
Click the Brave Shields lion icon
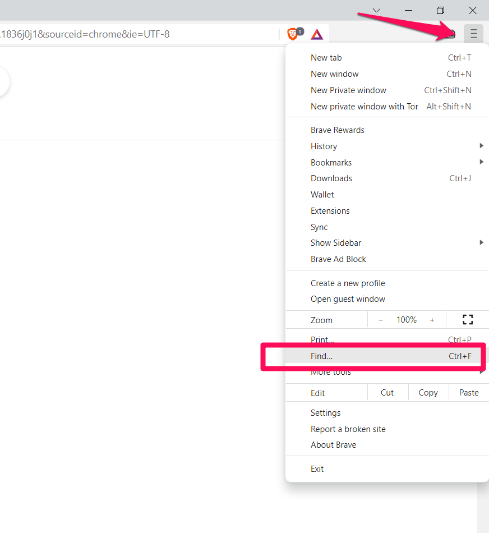(293, 34)
